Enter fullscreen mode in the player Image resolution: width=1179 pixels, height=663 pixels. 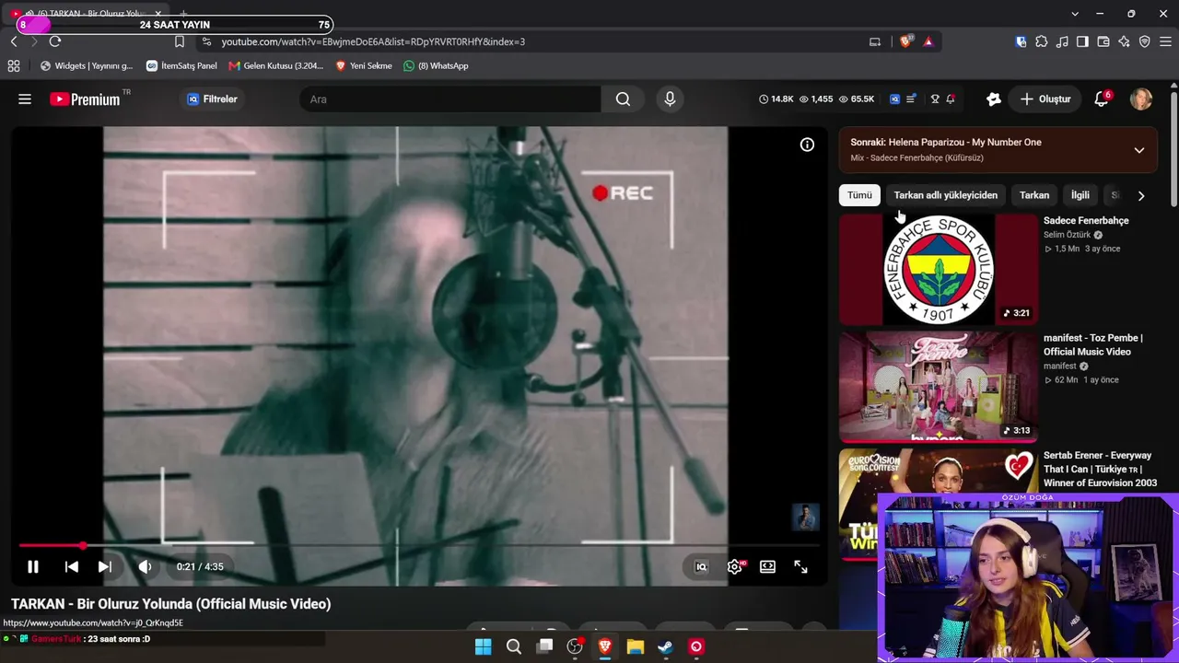point(800,567)
